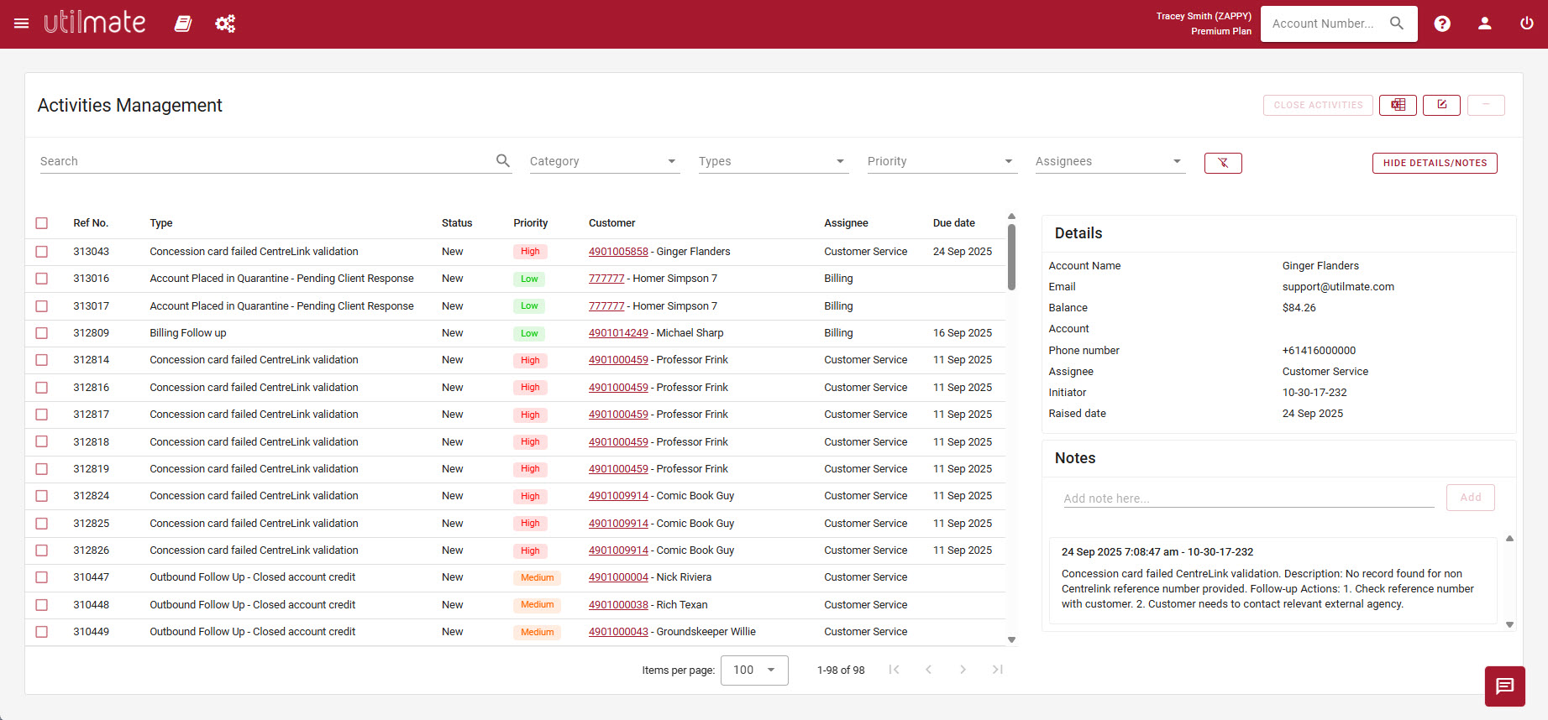Open the hamburger navigation menu
Screen dimensions: 1548x720
(x=22, y=23)
